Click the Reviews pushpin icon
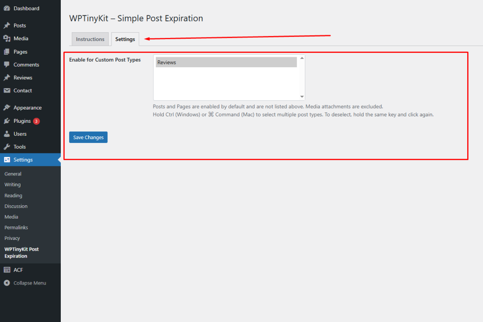 pos(7,78)
